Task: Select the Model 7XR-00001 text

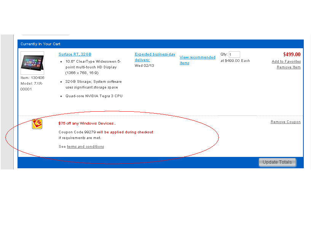Action: [32, 86]
